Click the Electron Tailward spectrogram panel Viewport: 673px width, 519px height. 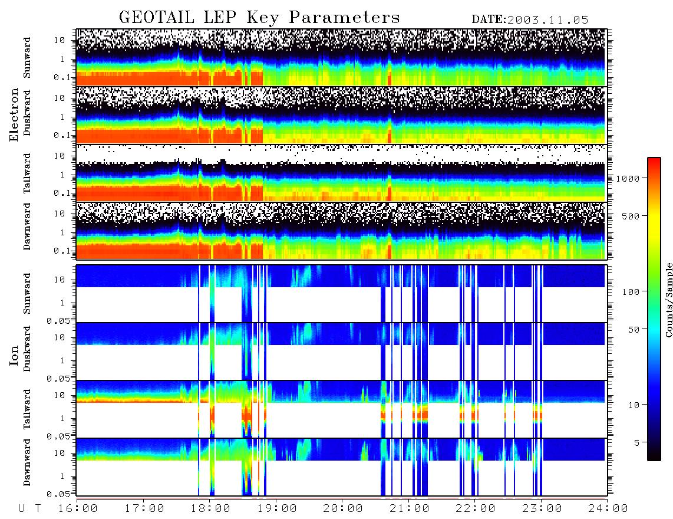pyautogui.click(x=341, y=173)
